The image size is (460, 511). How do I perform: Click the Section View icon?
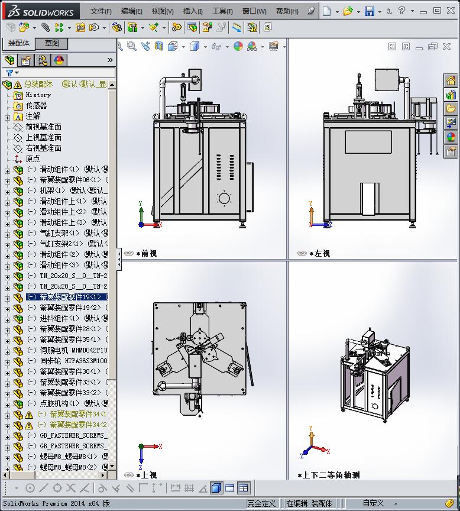pos(159,46)
